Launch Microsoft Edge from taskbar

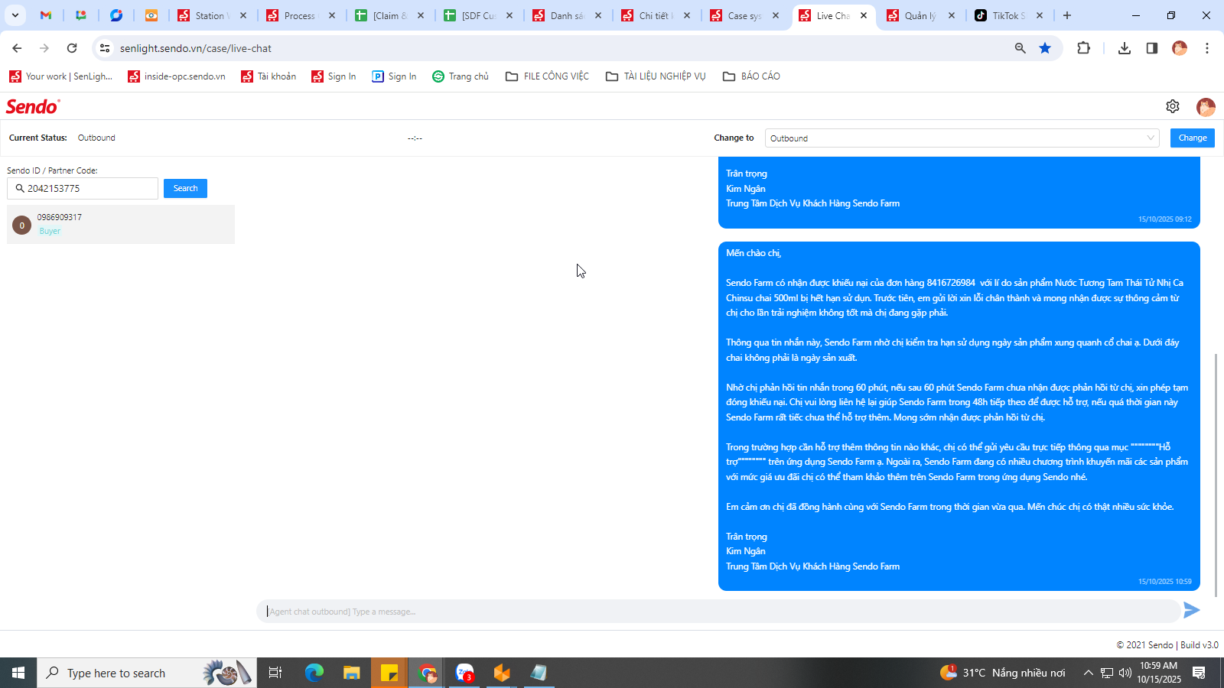pyautogui.click(x=314, y=673)
